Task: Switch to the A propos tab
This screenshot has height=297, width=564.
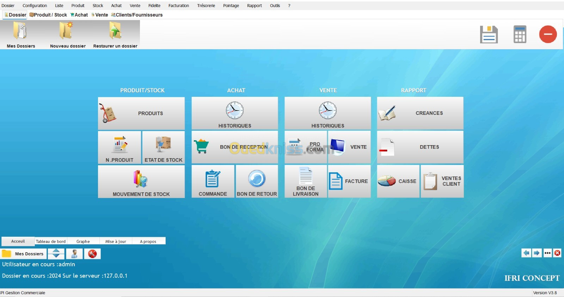Action: pyautogui.click(x=148, y=241)
